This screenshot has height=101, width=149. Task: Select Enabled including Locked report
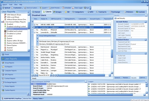pos(16,27)
